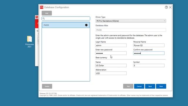The height and width of the screenshot is (106, 188).
Task: Click the Add button
Action: [x=47, y=13]
